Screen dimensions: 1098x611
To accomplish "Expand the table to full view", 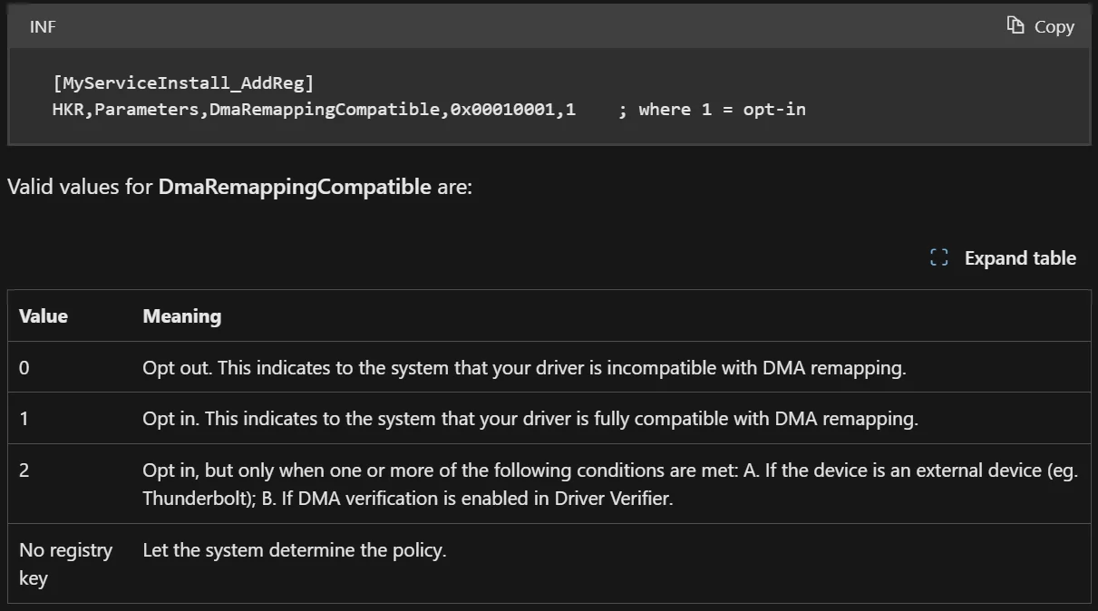I will [1003, 258].
